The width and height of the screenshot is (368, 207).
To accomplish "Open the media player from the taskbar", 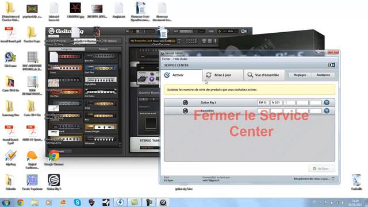I will coord(49,202).
